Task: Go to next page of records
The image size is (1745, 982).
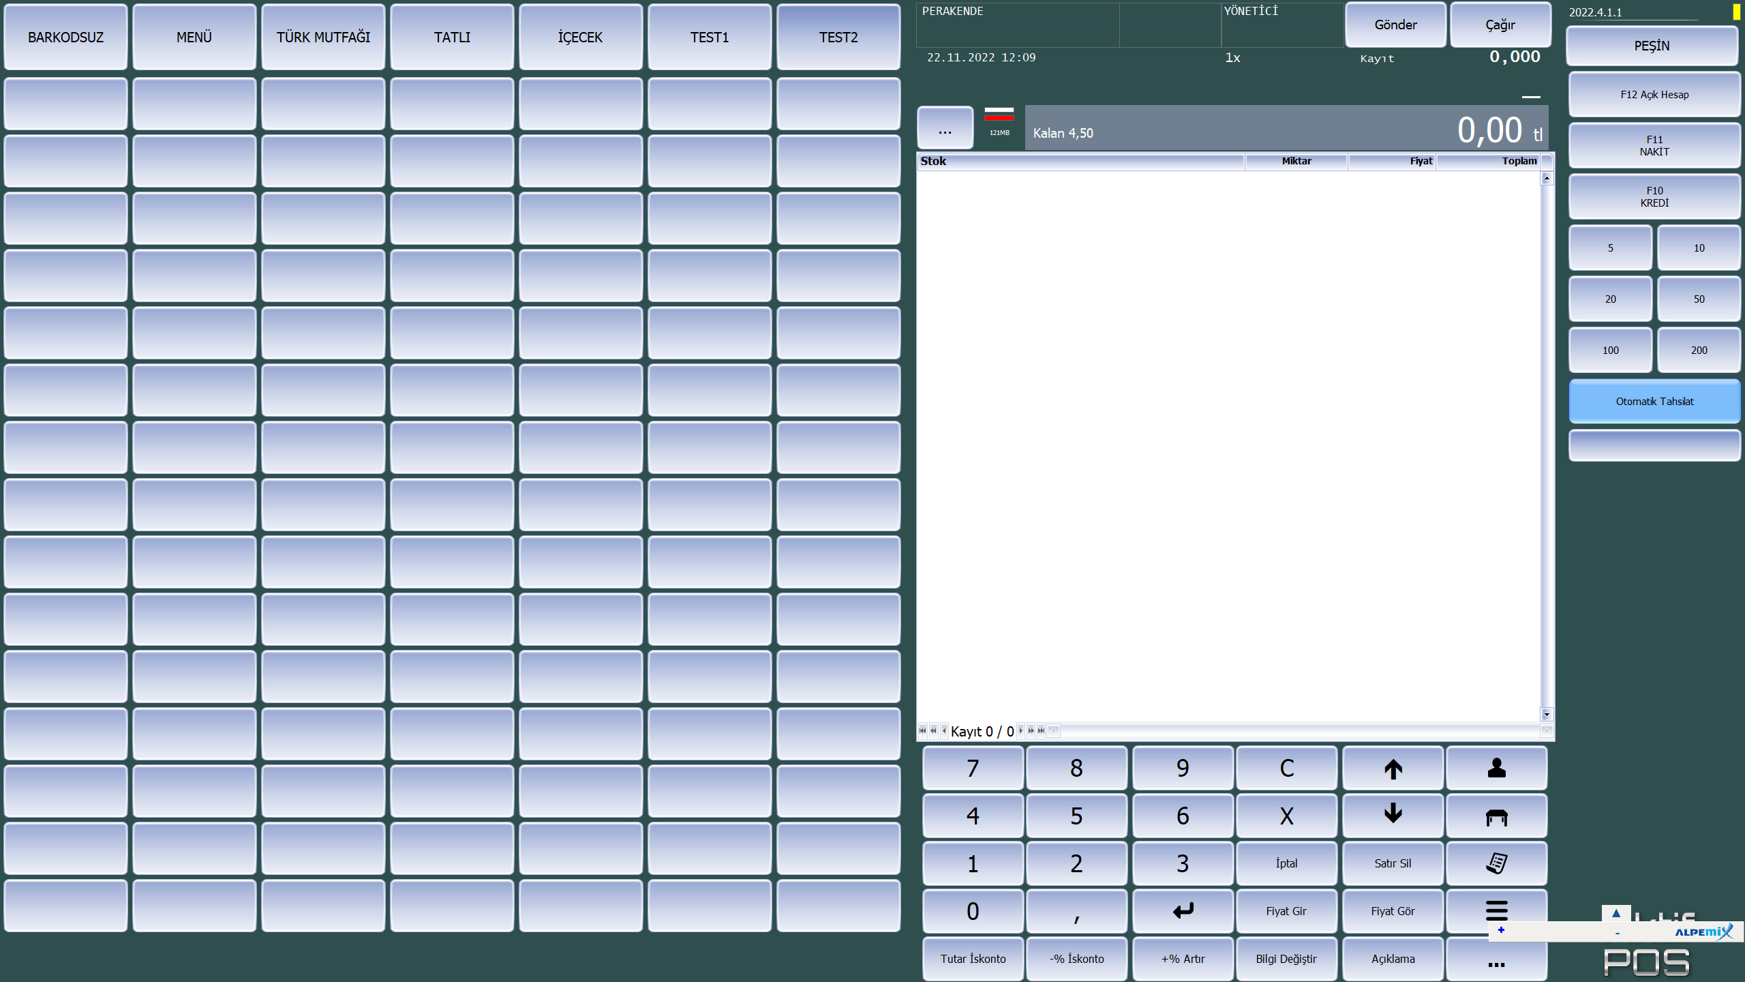Action: (1031, 730)
